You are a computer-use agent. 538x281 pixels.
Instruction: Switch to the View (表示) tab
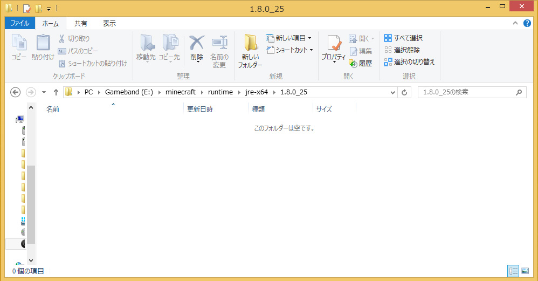[x=109, y=23]
